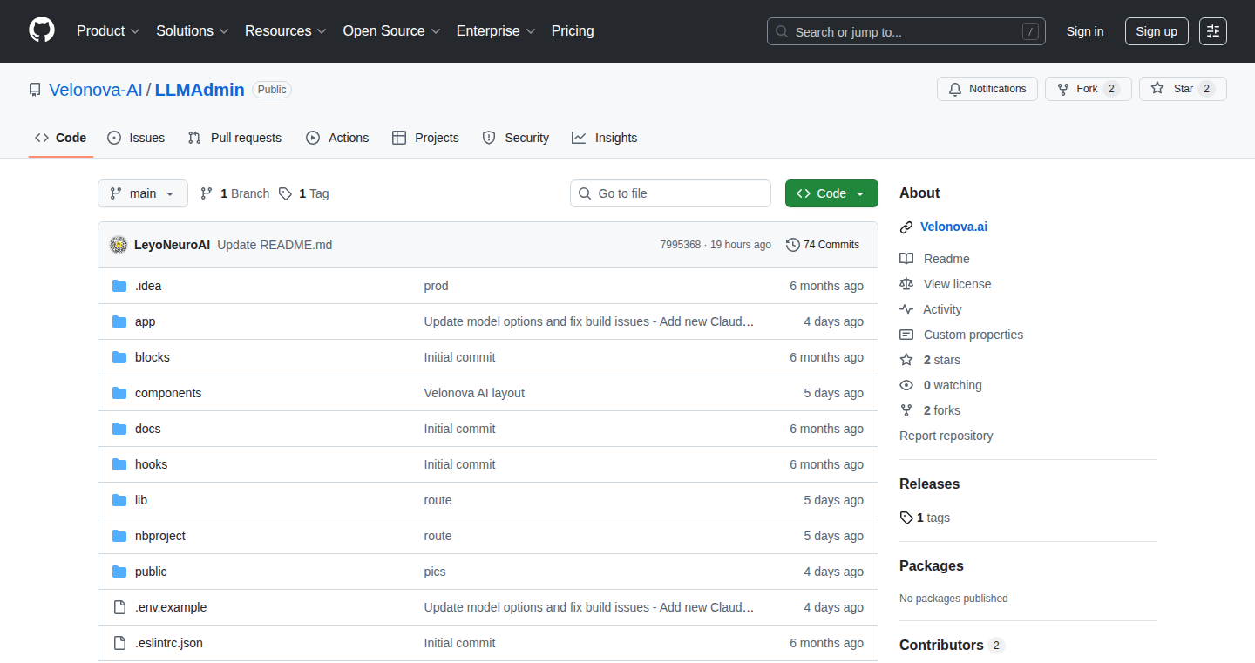The height and width of the screenshot is (663, 1255).
Task: Open commit hash 7995368
Action: click(680, 245)
